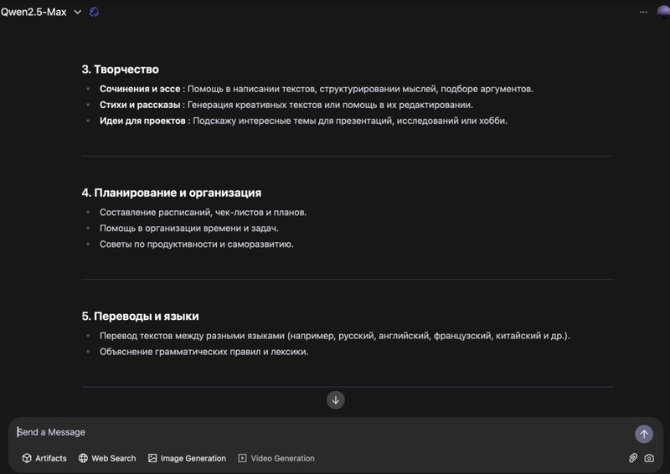Select the Video Generation option
Viewport: 670px width, 474px height.
(276, 458)
